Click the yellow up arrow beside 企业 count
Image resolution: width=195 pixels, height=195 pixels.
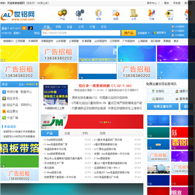[37, 84]
